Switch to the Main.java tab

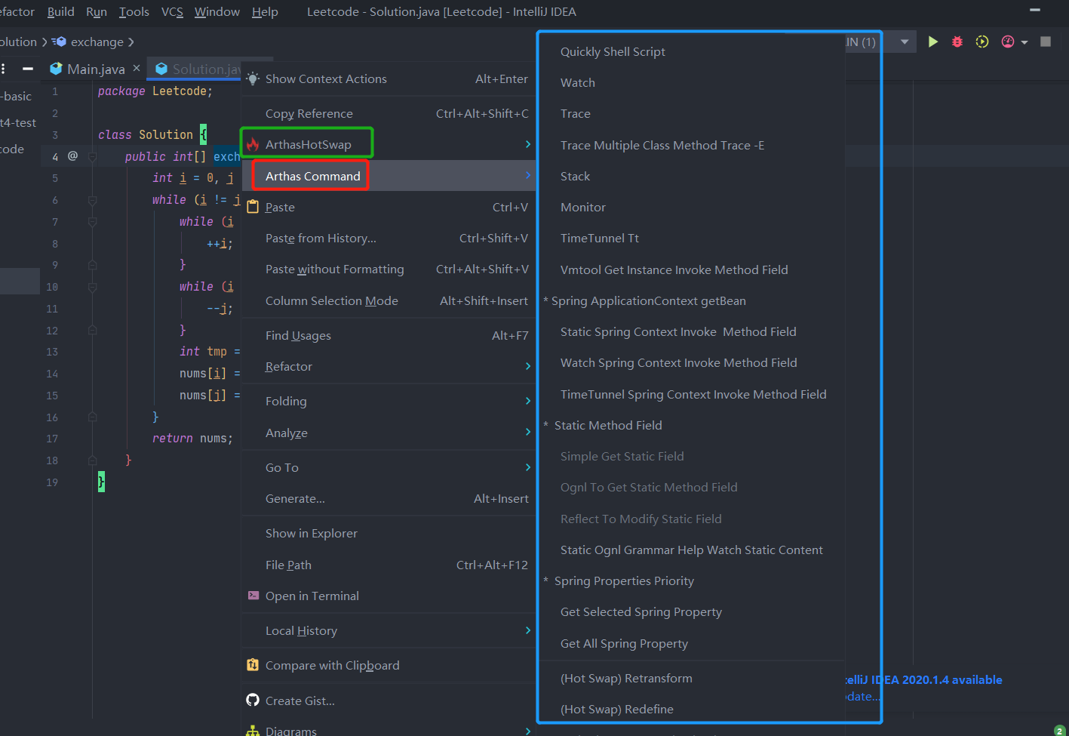coord(96,69)
